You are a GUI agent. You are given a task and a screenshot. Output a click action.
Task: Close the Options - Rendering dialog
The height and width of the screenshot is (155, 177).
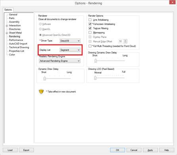pyautogui.click(x=173, y=2)
